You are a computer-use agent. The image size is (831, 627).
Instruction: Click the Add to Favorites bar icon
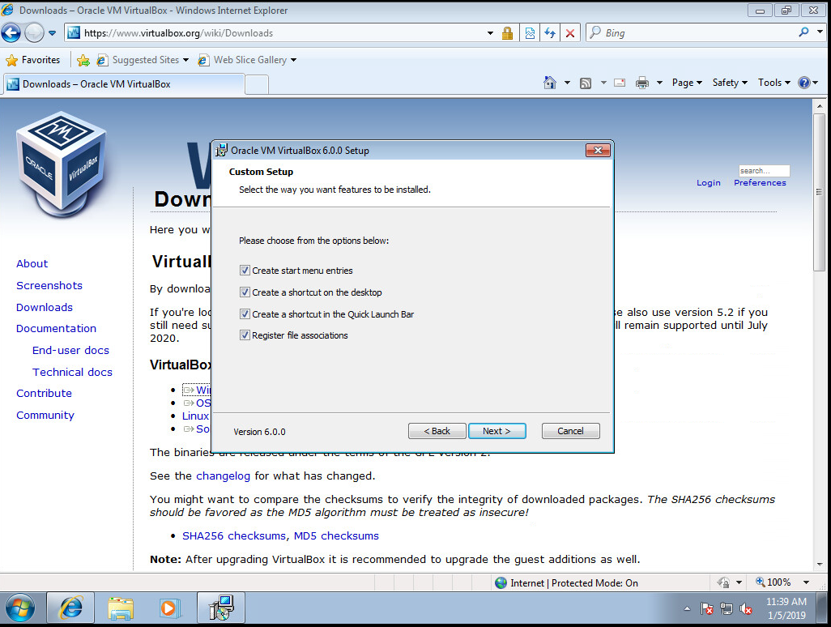click(83, 61)
